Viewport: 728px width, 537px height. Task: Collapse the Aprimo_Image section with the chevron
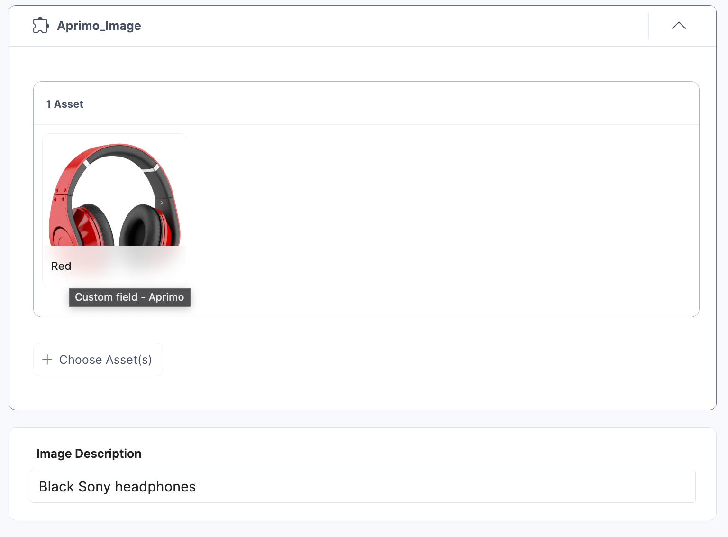(x=679, y=26)
